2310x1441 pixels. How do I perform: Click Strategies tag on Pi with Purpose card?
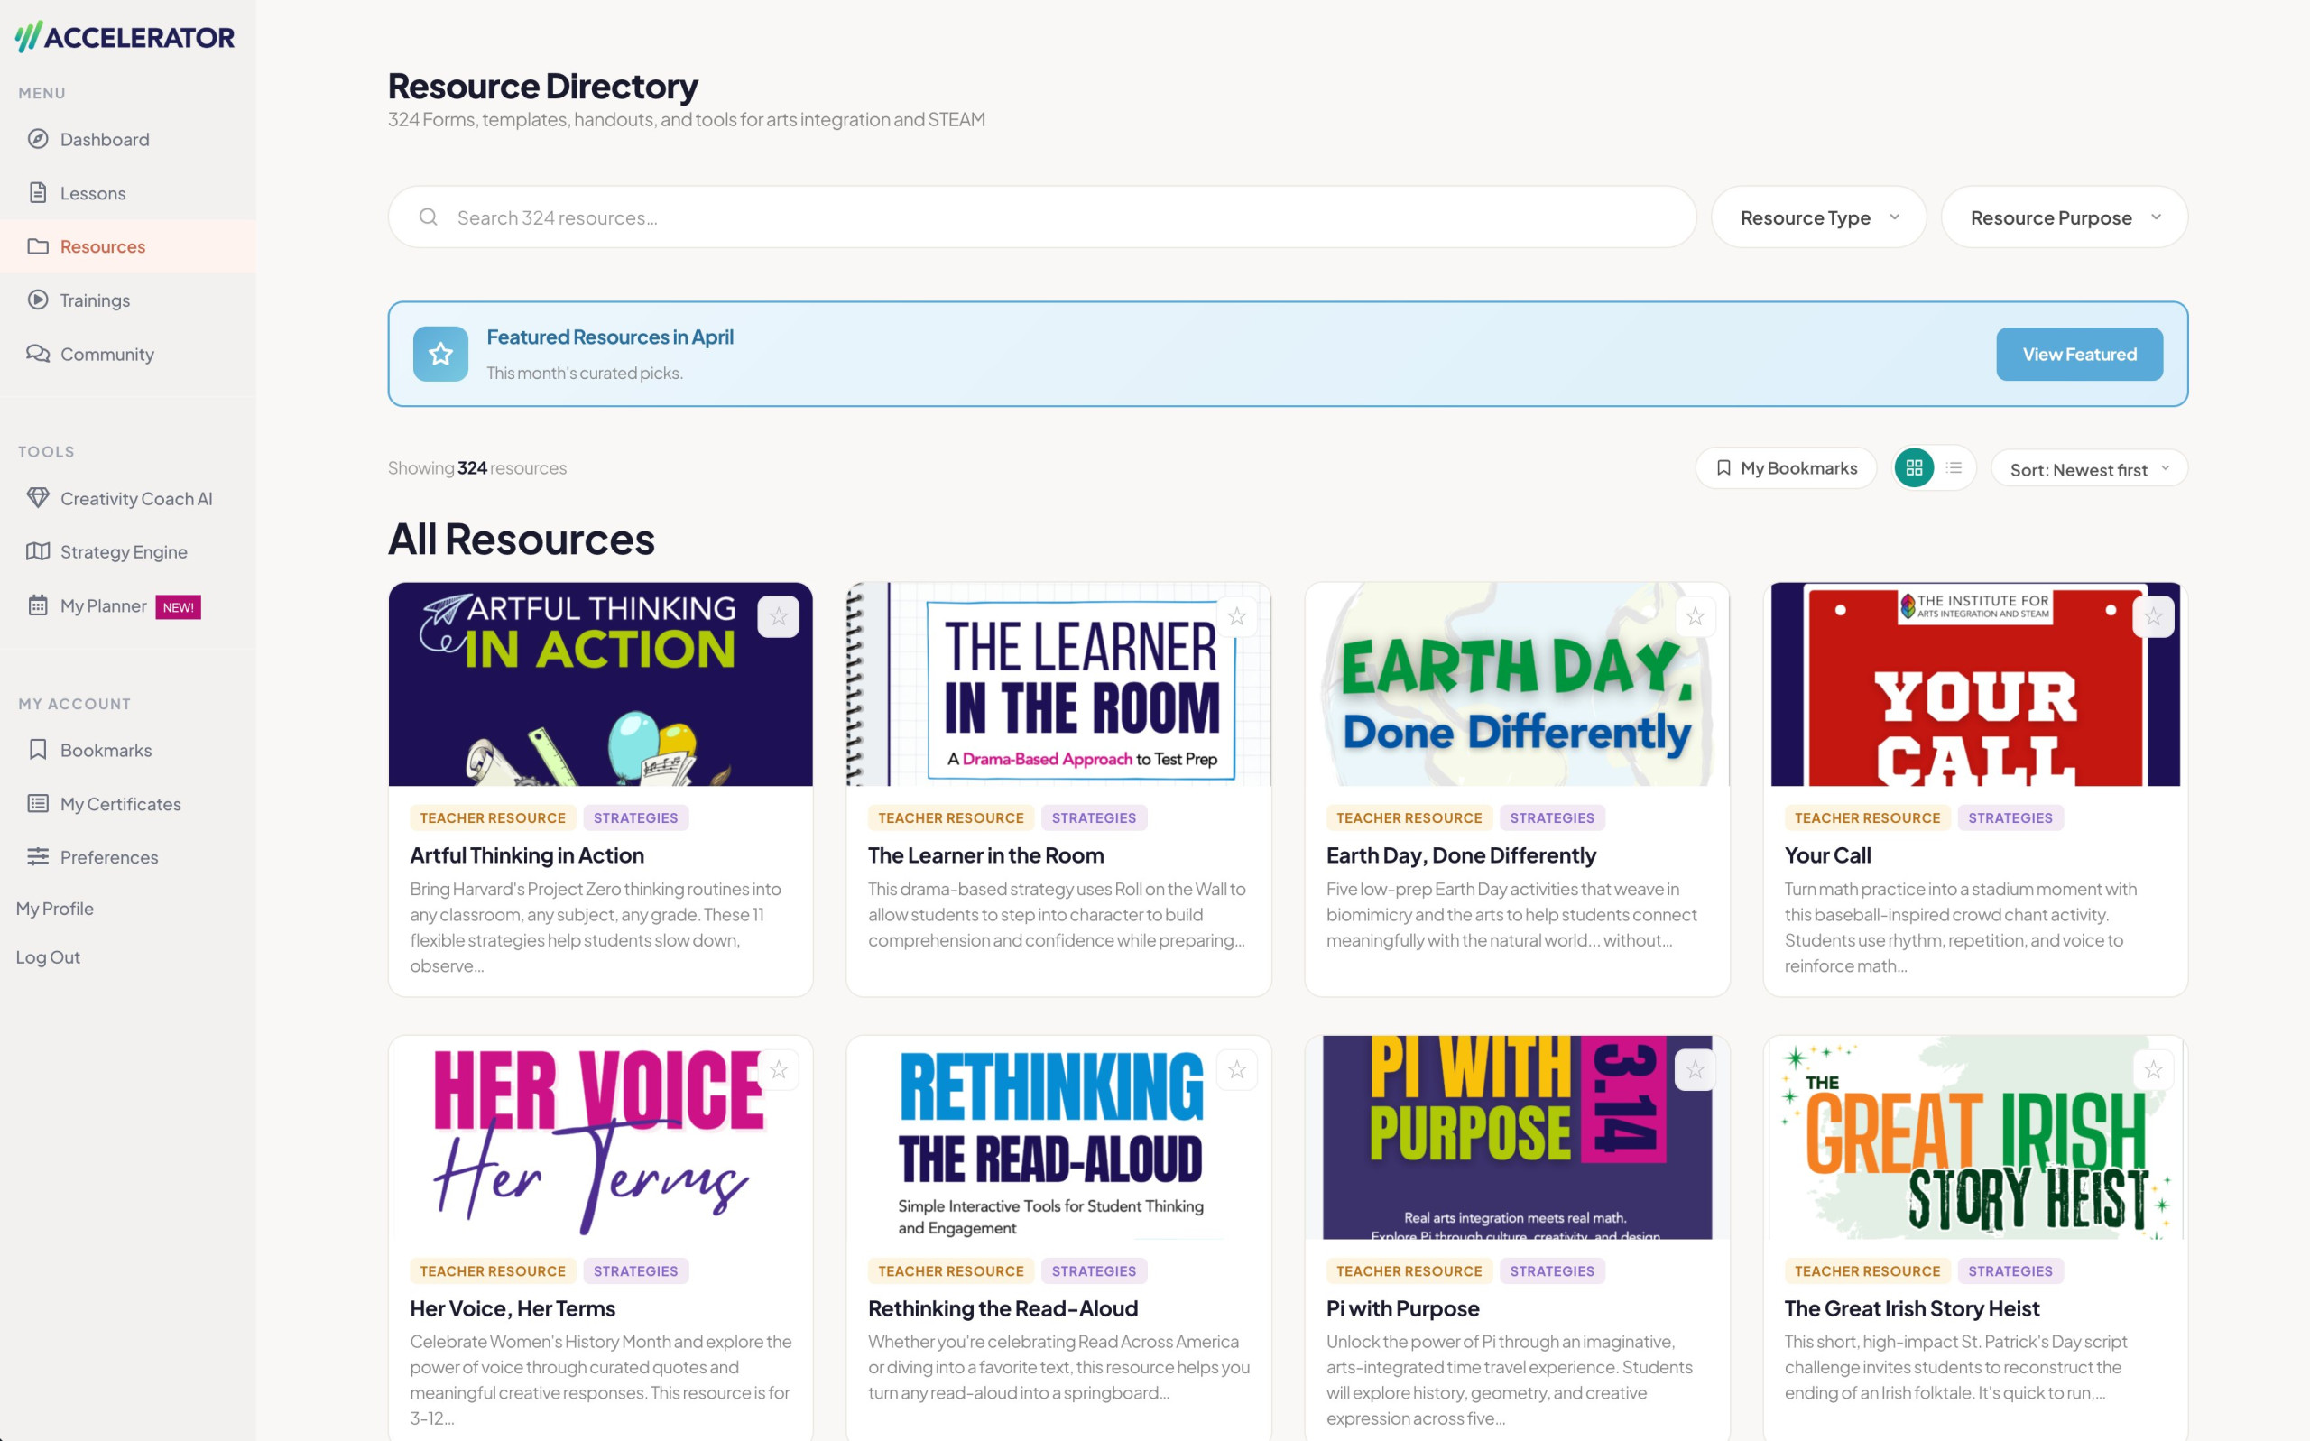coord(1551,1270)
